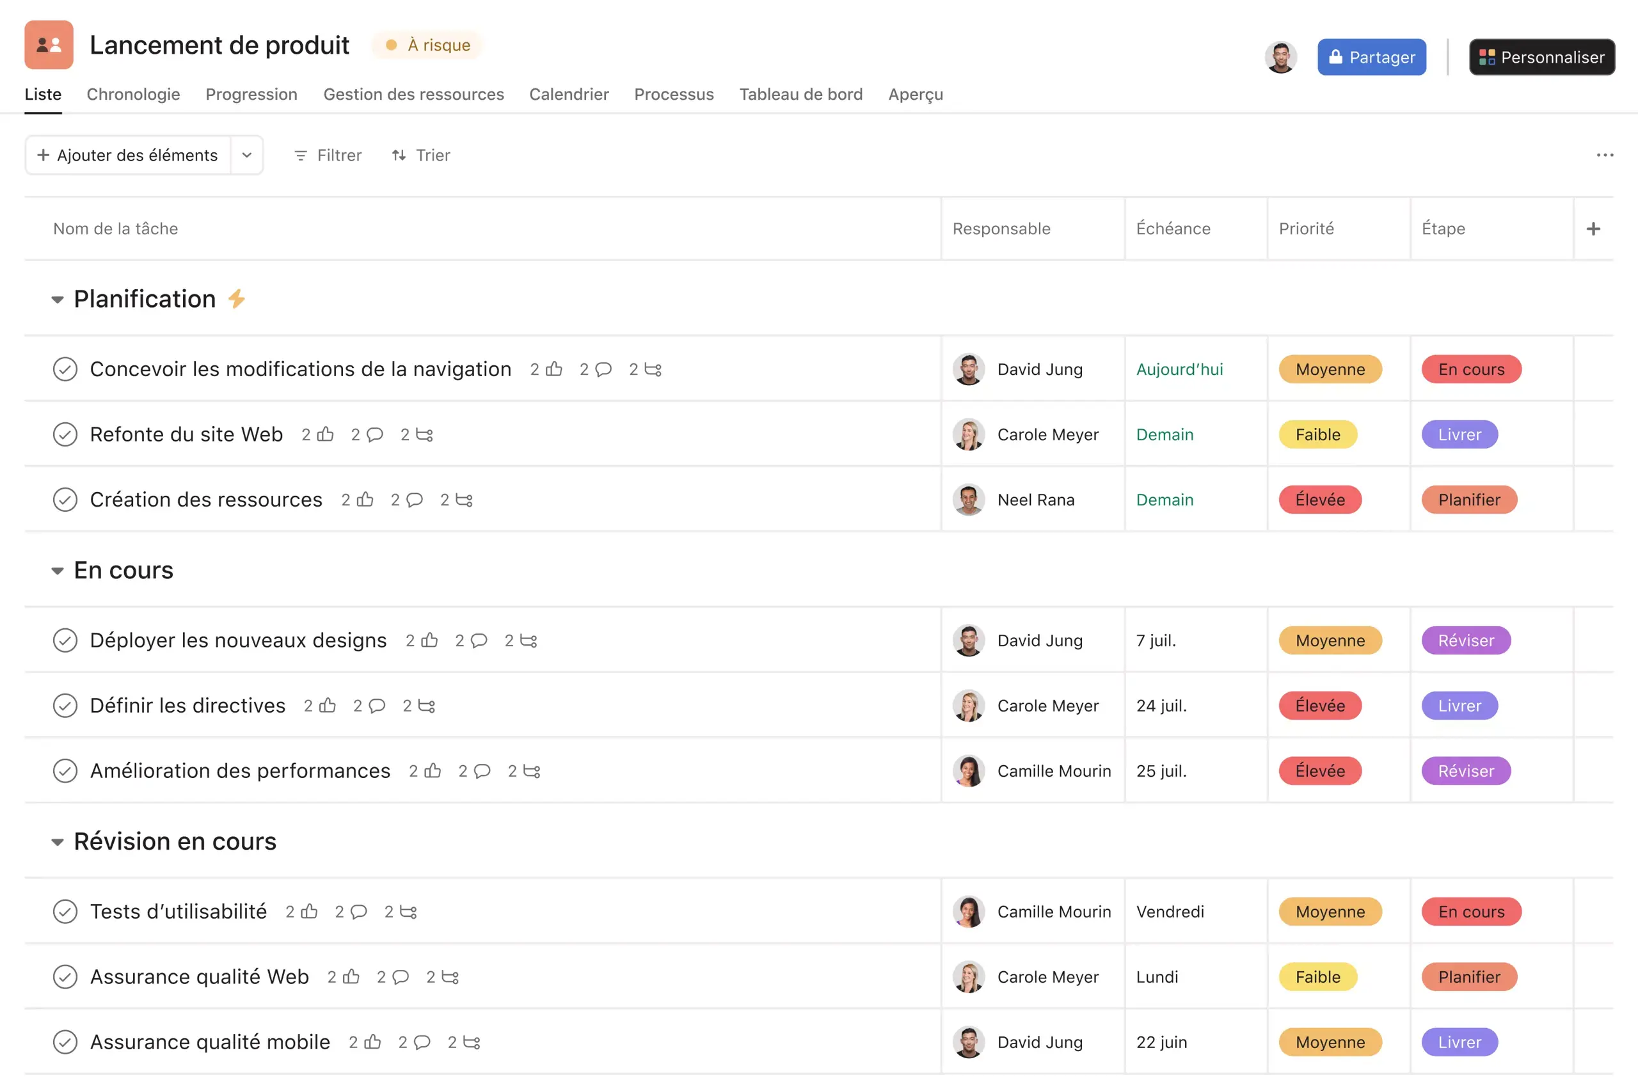Add a new column with the plus icon
The width and height of the screenshot is (1638, 1087).
coord(1594,229)
